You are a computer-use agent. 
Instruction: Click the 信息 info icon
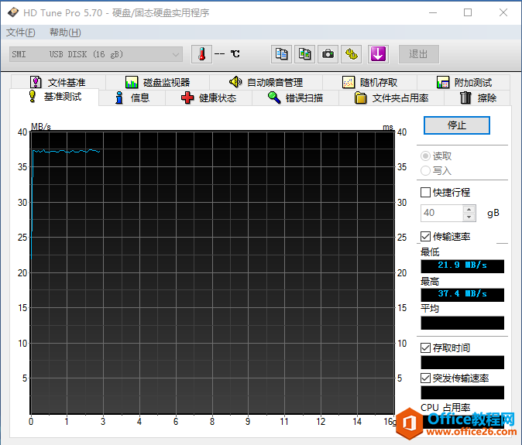pyautogui.click(x=118, y=98)
